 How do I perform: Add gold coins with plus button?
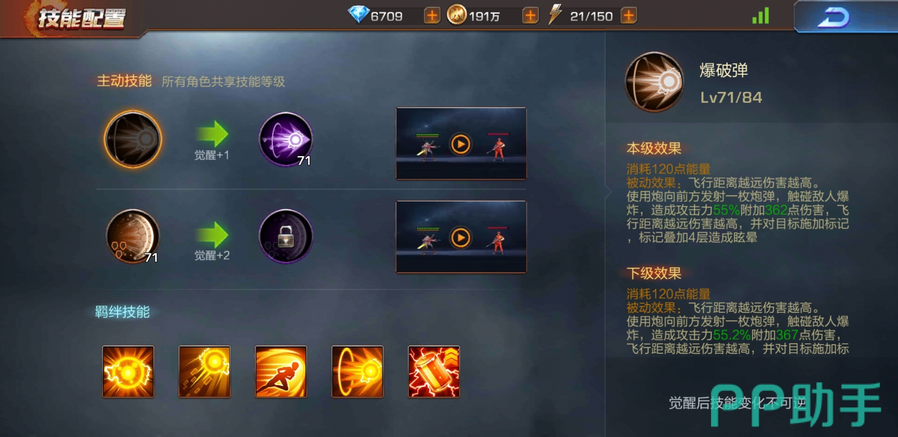pyautogui.click(x=530, y=16)
